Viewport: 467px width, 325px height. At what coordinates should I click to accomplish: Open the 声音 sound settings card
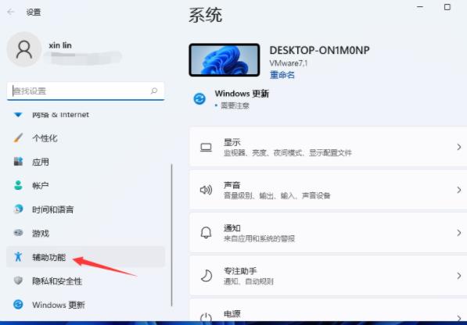pyautogui.click(x=329, y=190)
